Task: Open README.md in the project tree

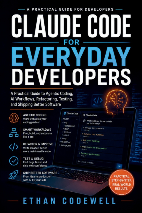Action: 65,142
